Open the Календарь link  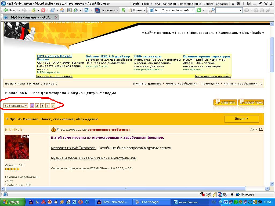pos(228,33)
